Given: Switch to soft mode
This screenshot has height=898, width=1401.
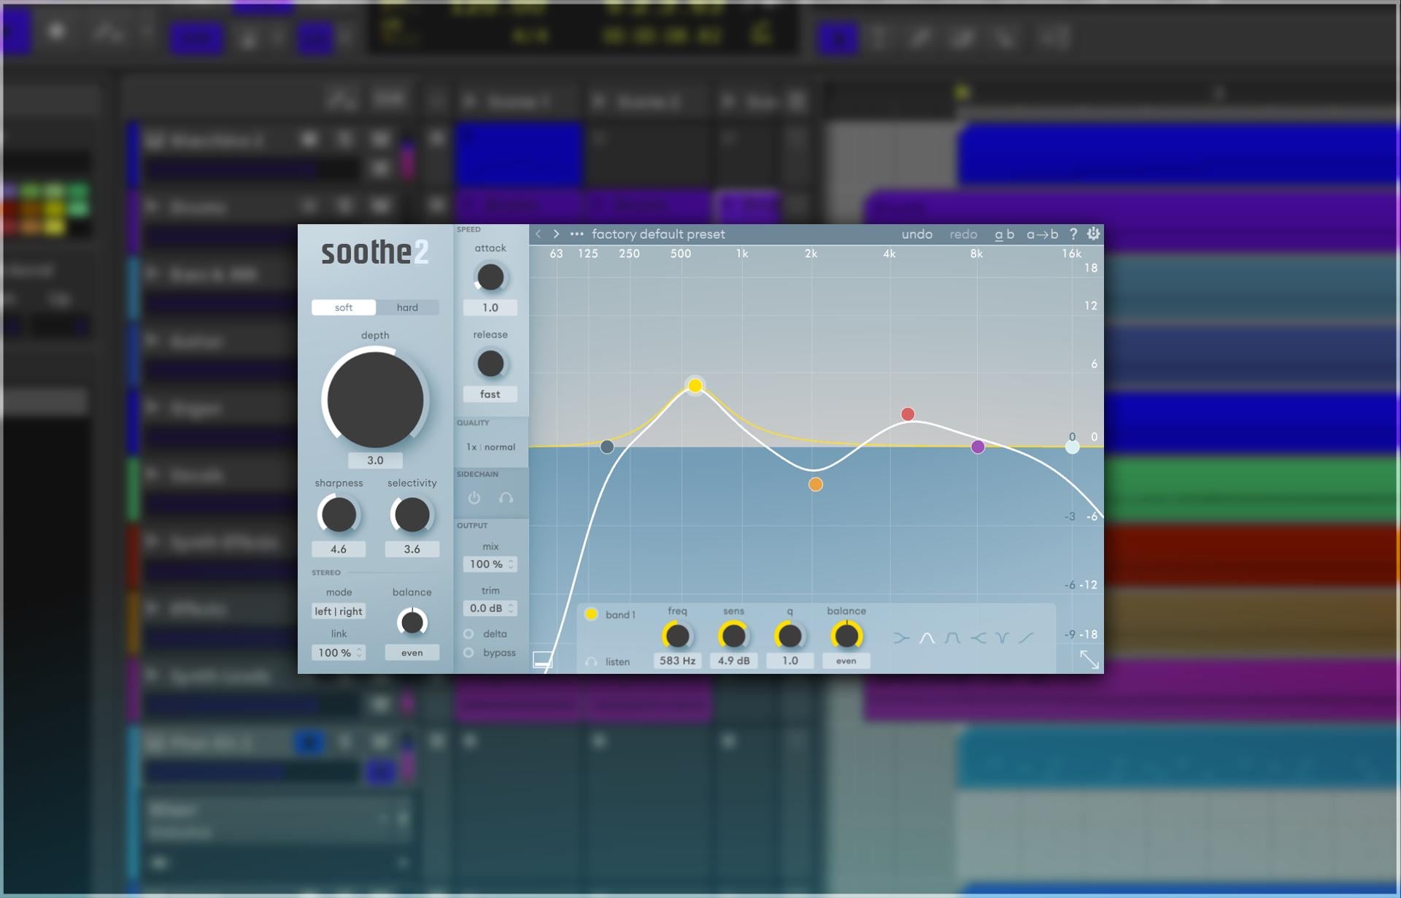Looking at the screenshot, I should 344,307.
